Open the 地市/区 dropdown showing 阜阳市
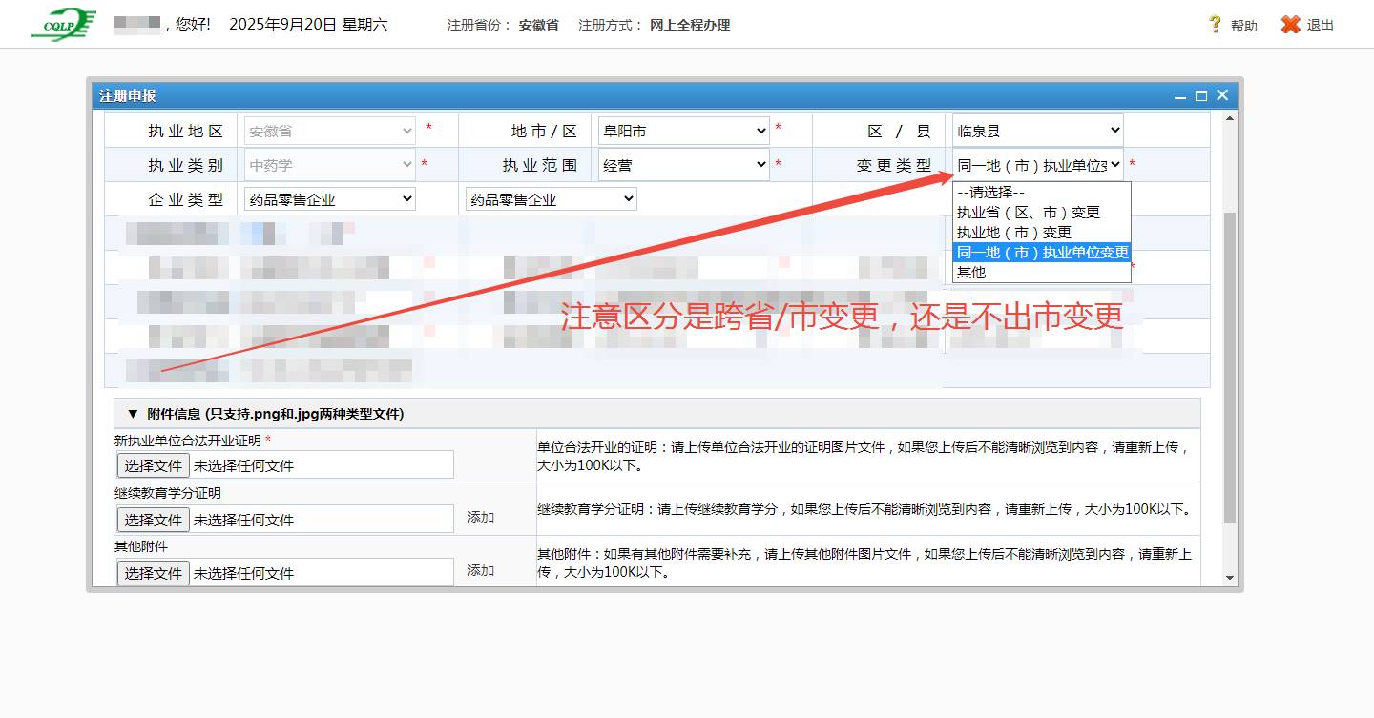Screen dimensions: 1374x718 point(683,131)
